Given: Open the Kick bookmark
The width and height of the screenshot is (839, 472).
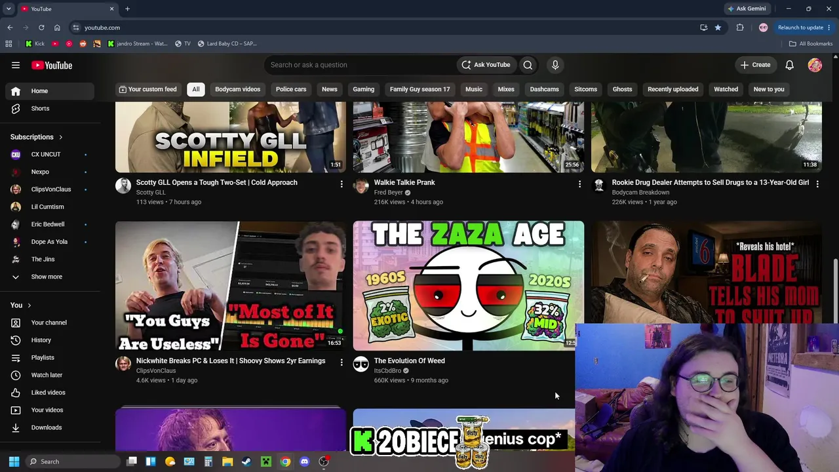Looking at the screenshot, I should [x=35, y=44].
